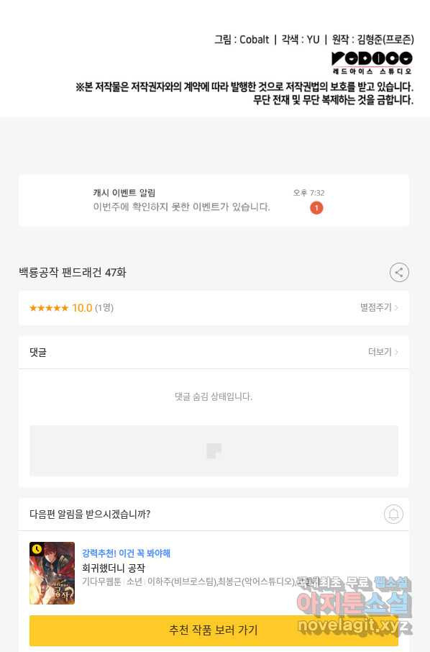Click the 추천 작품 보러 가기 button

click(x=214, y=630)
